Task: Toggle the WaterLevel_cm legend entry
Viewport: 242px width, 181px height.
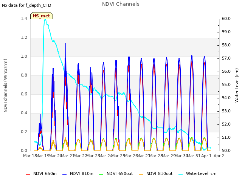Action: [197, 173]
